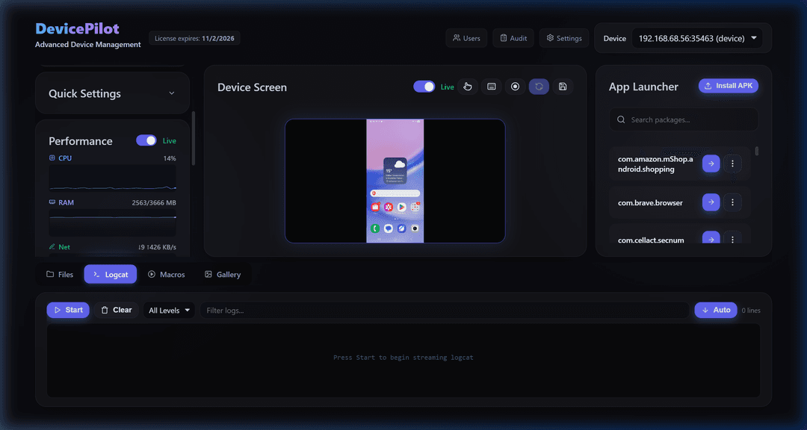Screen dimensions: 807x430
Task: Tap the weather widget on the device screen
Action: click(395, 171)
